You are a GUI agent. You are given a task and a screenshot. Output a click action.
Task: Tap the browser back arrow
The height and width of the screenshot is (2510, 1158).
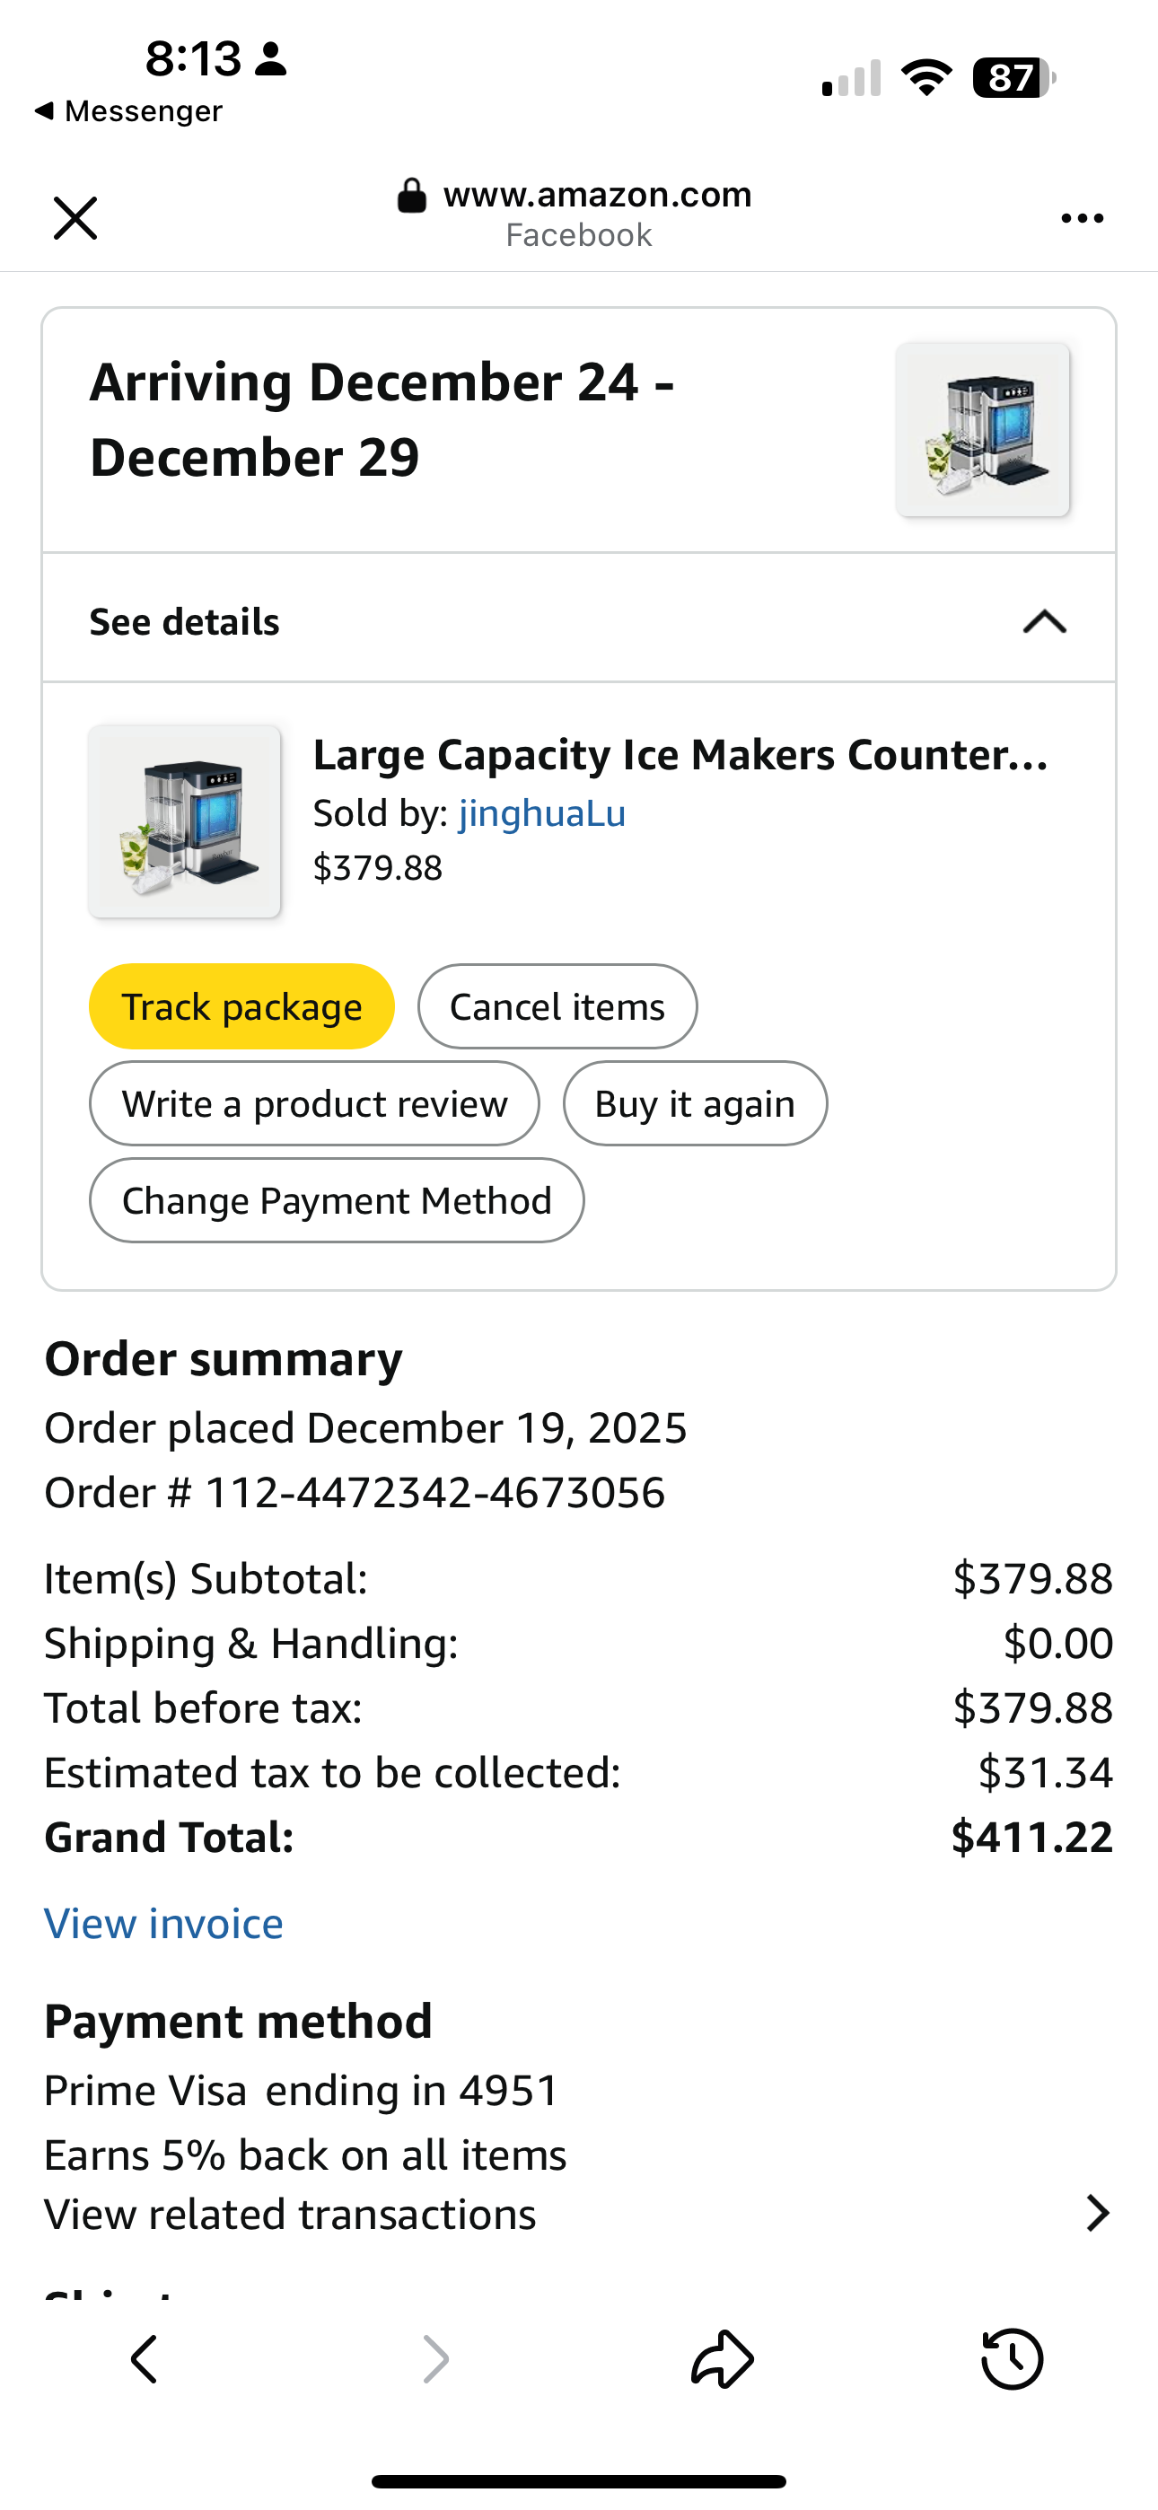pyautogui.click(x=145, y=2359)
